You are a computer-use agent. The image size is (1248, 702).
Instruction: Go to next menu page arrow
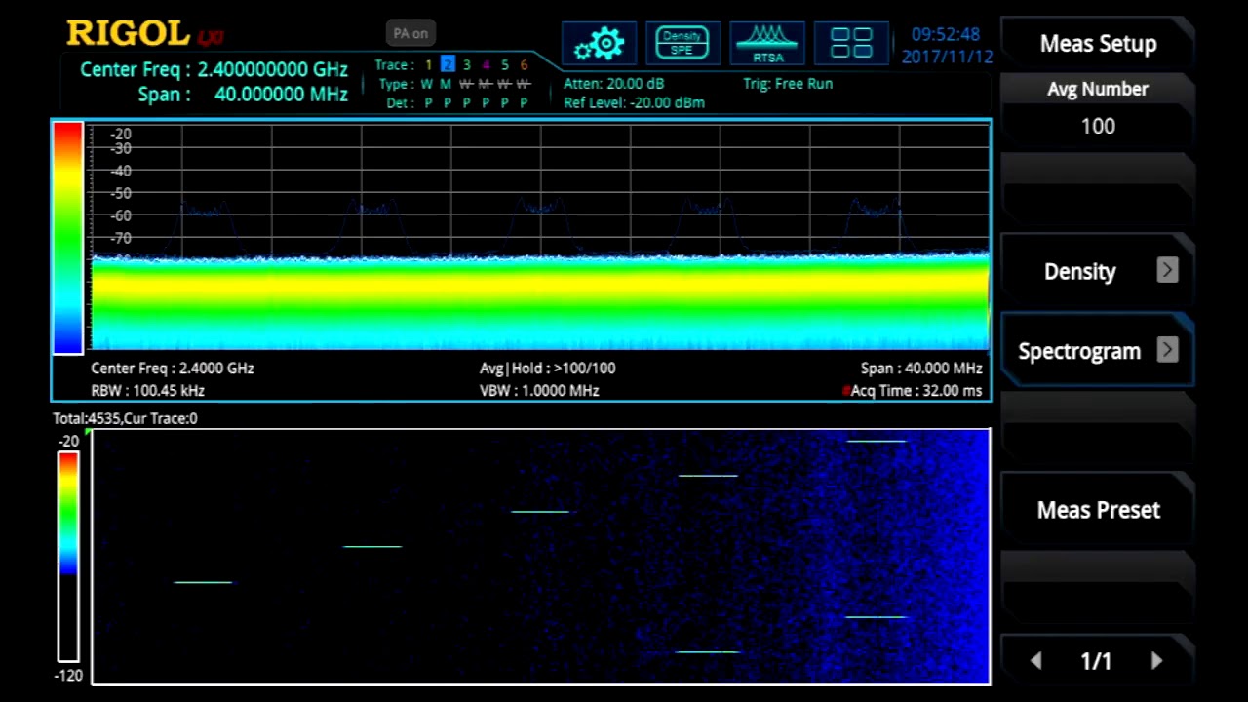point(1156,661)
